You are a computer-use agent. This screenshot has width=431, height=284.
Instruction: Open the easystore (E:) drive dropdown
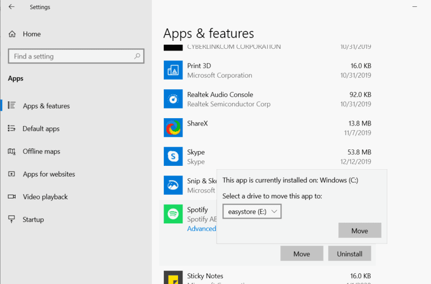click(252, 211)
